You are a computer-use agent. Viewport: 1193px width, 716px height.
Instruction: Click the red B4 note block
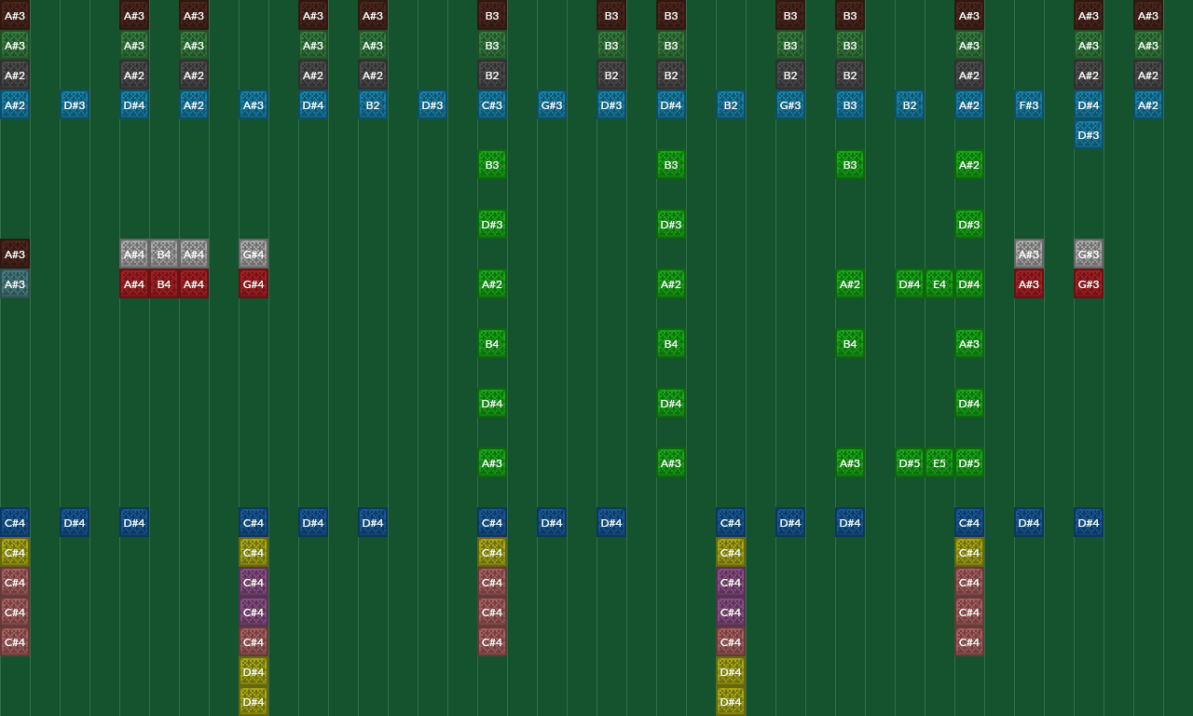(164, 283)
